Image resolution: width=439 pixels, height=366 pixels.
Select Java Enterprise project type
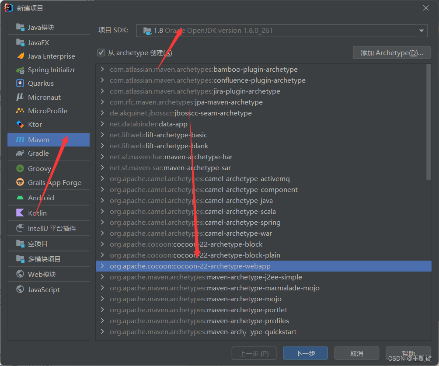pos(49,56)
